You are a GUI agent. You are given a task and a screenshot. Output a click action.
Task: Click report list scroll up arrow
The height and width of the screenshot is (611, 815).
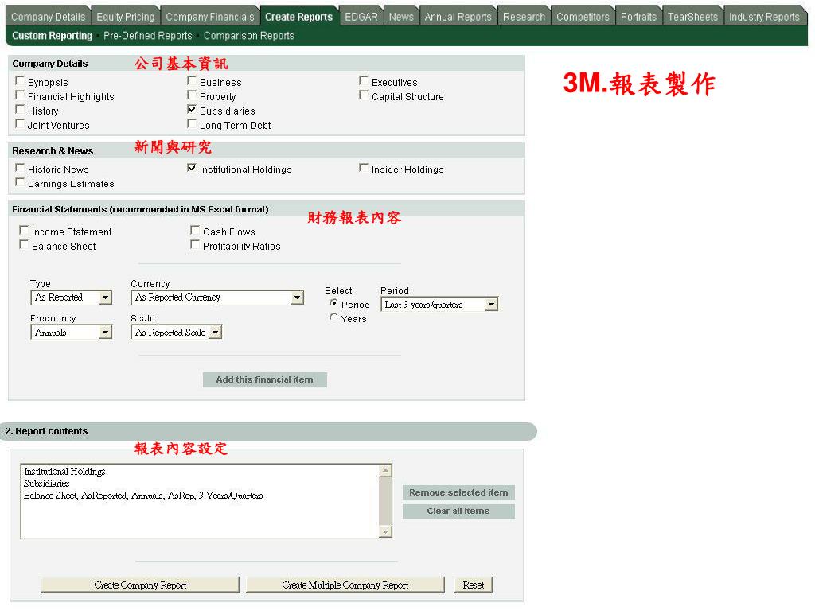[386, 471]
